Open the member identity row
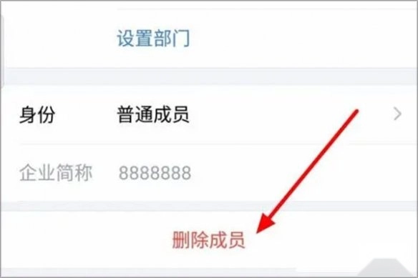The image size is (418, 278). 209,115
